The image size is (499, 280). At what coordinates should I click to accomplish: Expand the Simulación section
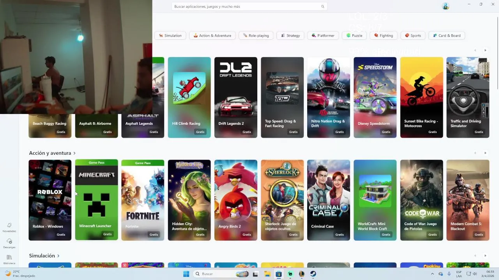[44, 256]
